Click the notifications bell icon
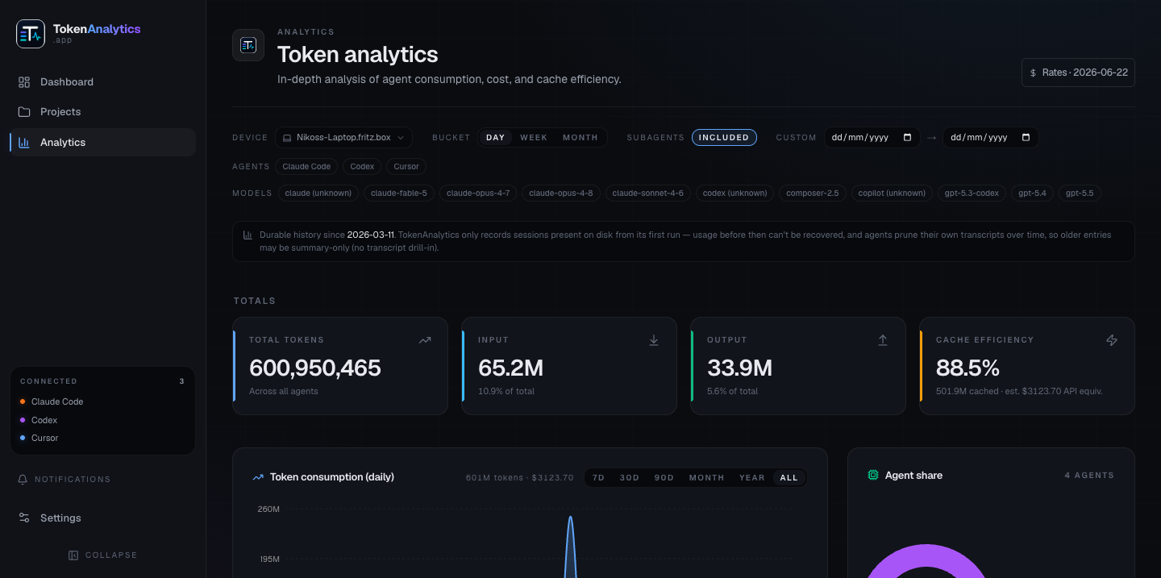 tap(23, 480)
